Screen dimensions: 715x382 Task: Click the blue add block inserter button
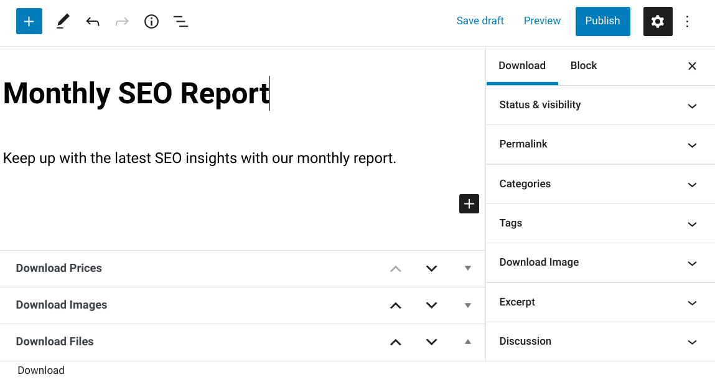point(29,22)
